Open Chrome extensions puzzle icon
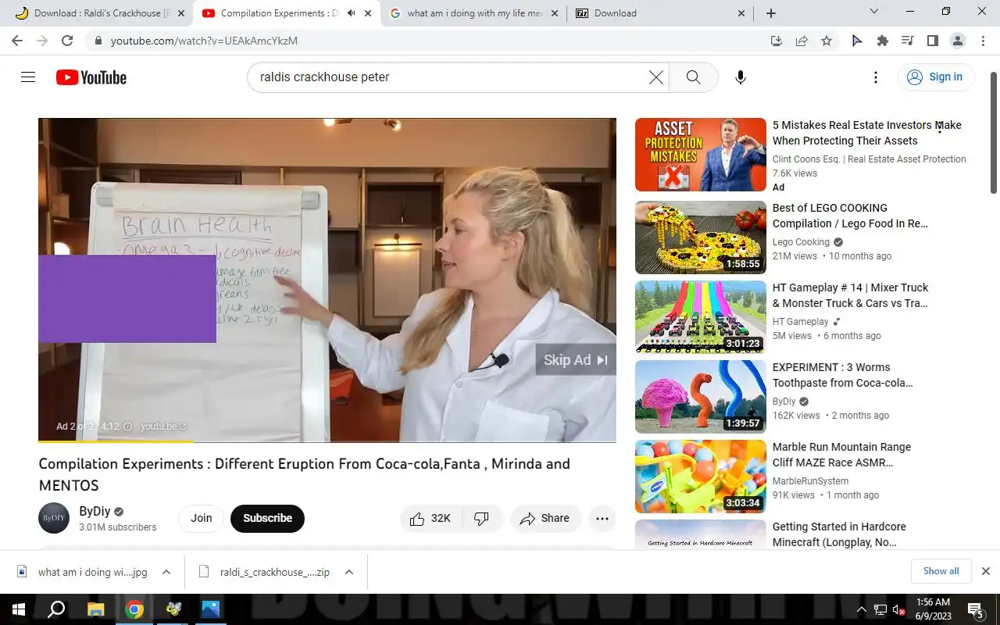Screen dimensions: 1000x625 pyautogui.click(x=883, y=41)
